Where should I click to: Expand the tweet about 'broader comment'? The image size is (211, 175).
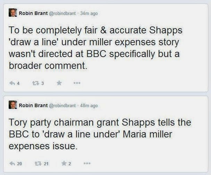106,48
